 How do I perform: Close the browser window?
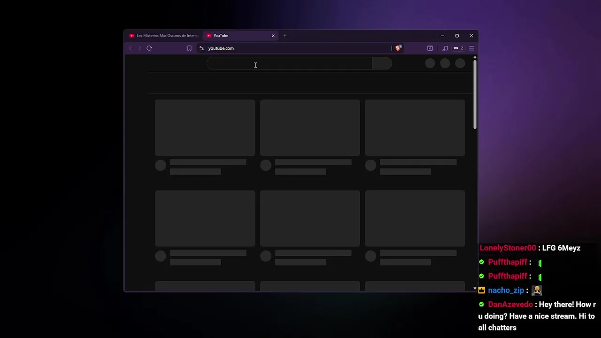[471, 36]
